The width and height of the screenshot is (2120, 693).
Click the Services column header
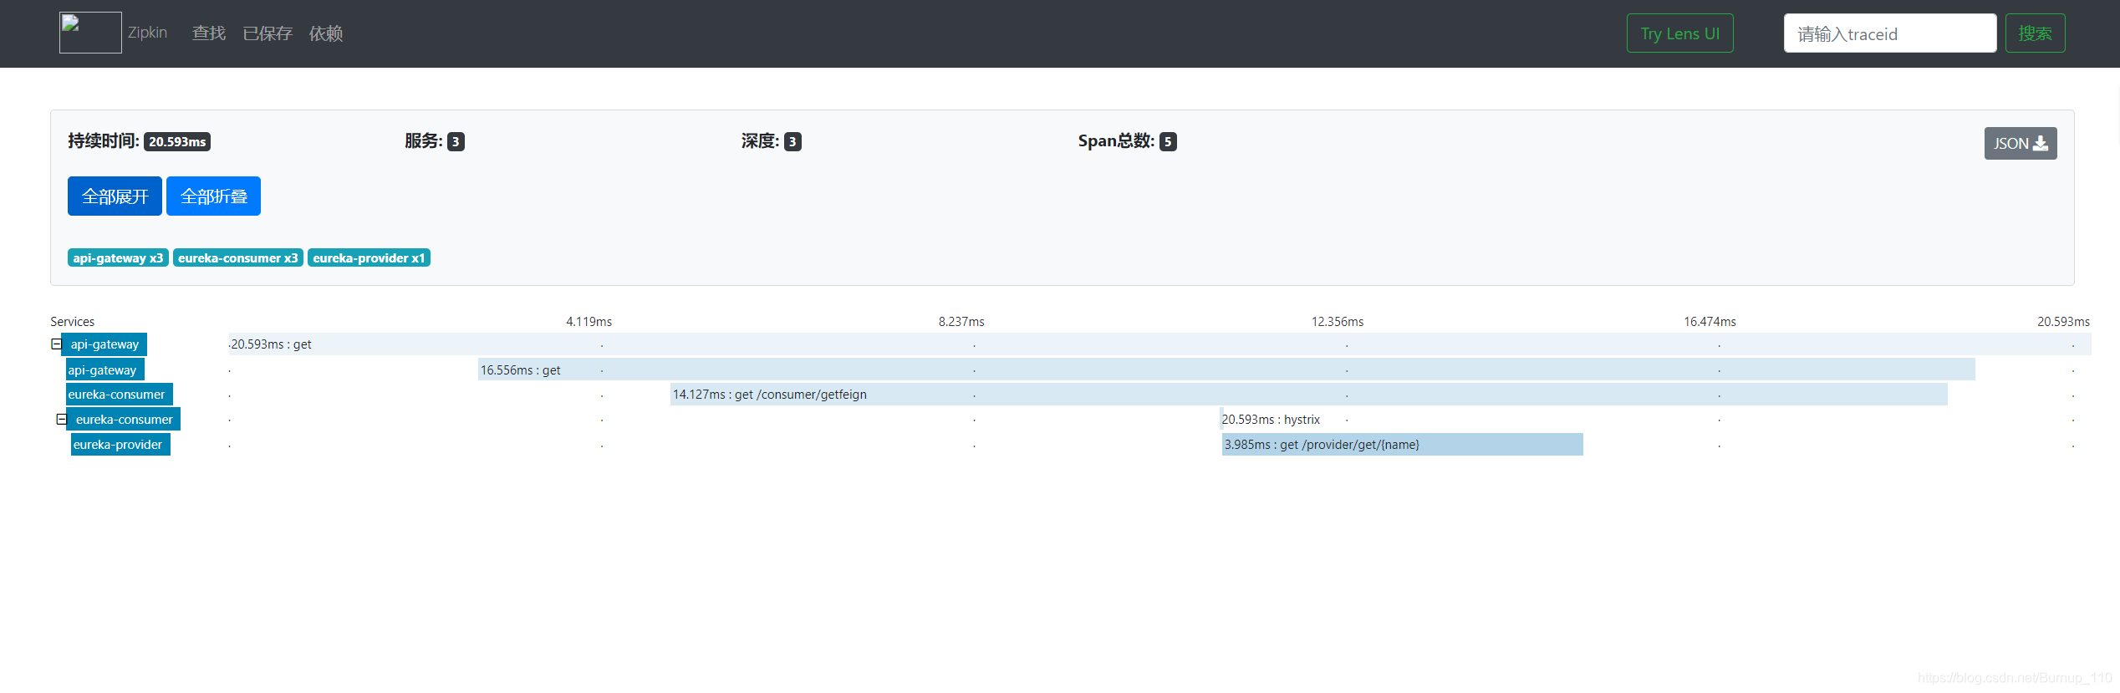(72, 322)
